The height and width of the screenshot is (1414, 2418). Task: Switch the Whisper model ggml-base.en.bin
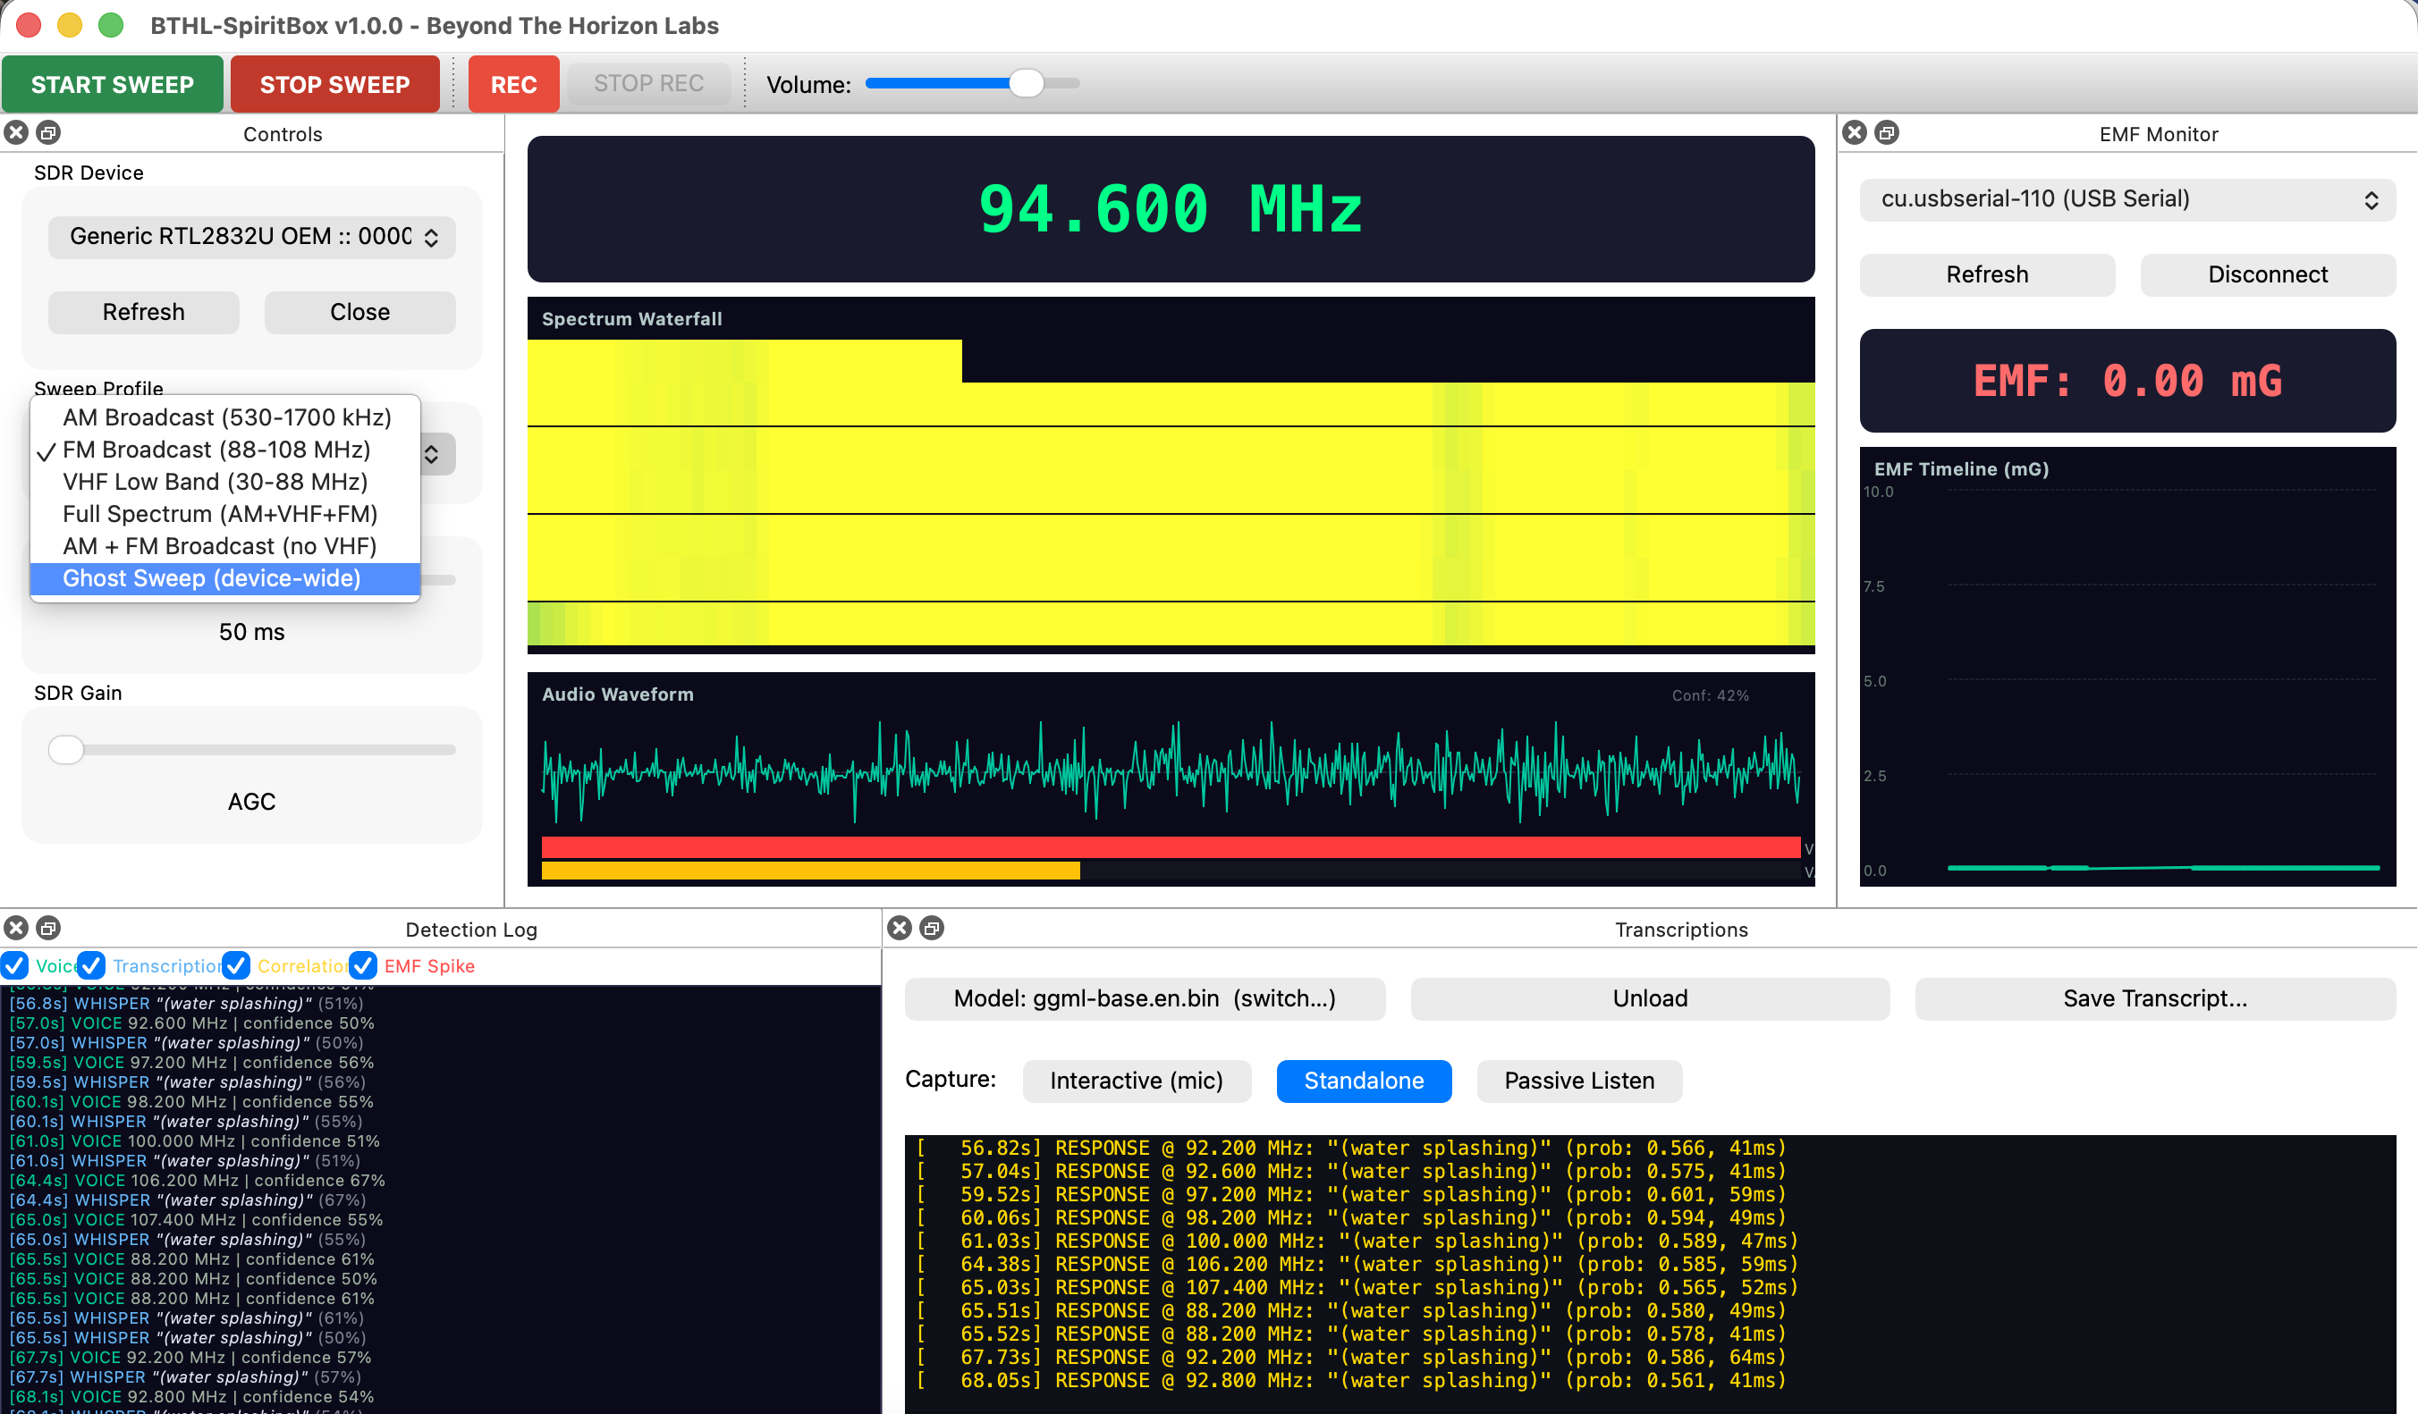1145,998
